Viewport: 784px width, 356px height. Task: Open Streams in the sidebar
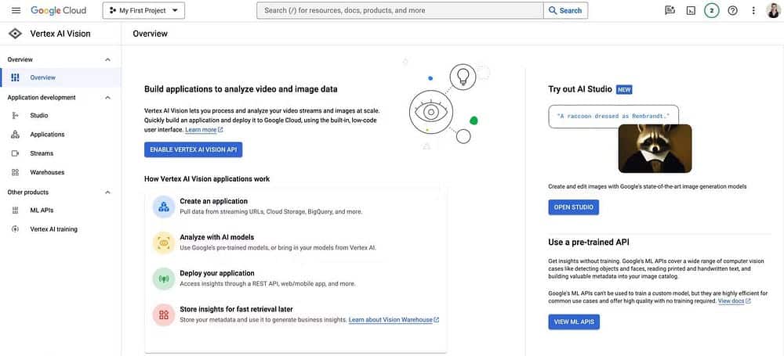[x=60, y=153]
